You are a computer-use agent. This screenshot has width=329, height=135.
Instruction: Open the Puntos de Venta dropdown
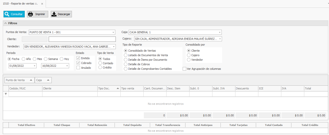click(x=113, y=32)
